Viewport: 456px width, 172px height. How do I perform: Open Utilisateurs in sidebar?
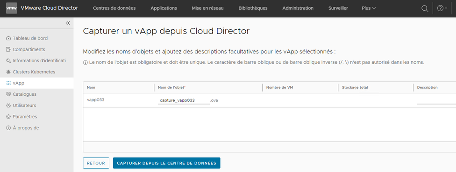pos(24,106)
